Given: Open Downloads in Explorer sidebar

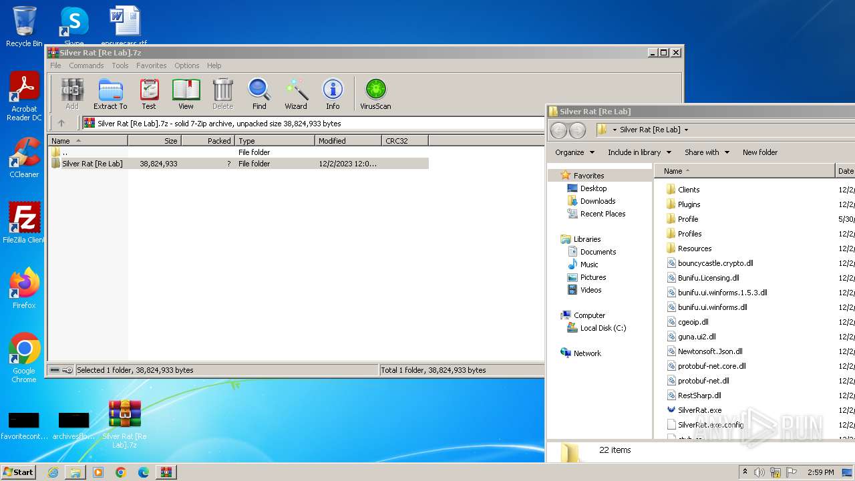Looking at the screenshot, I should click(x=598, y=201).
